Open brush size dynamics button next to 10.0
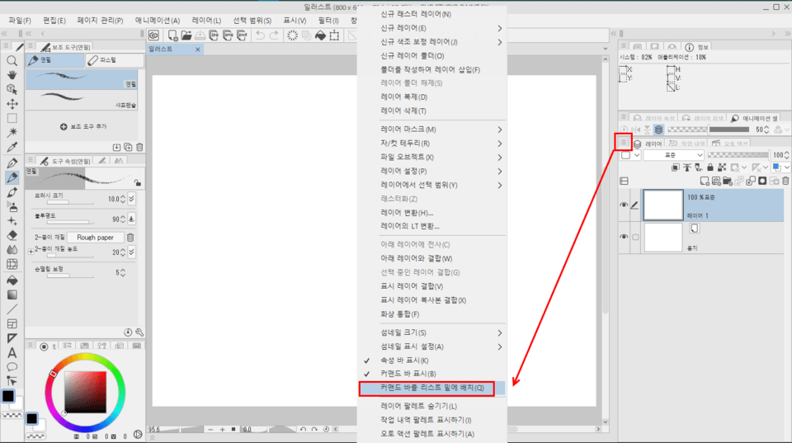 [131, 199]
